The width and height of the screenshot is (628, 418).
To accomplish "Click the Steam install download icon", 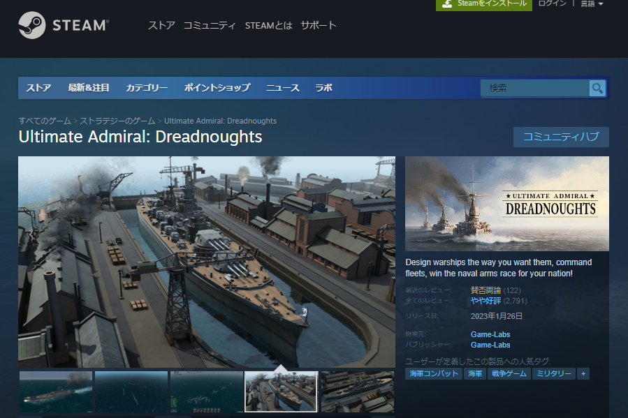I will pos(447,4).
